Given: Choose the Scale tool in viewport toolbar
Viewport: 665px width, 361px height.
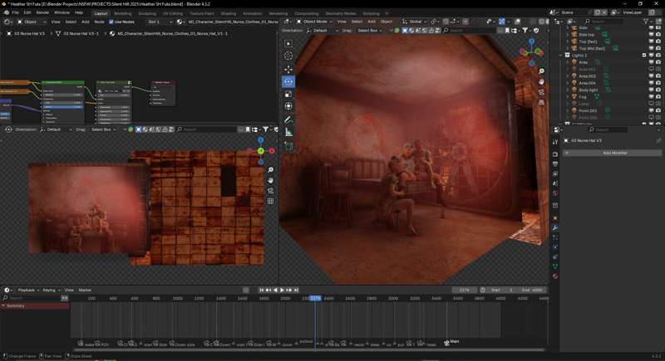Looking at the screenshot, I should pos(288,94).
